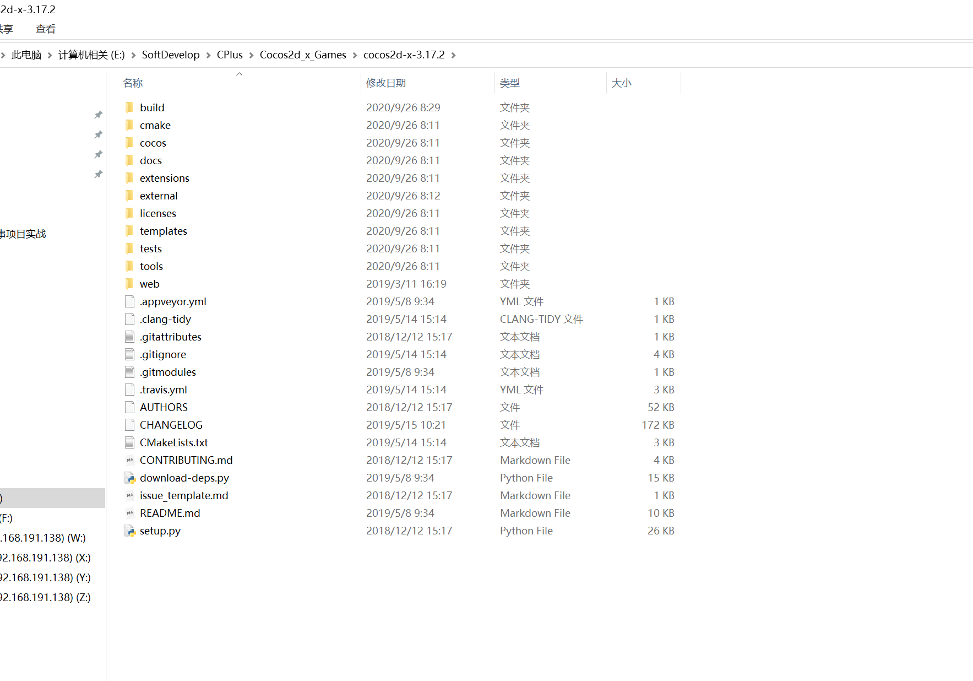Click the tests folder icon
Image resolution: width=973 pixels, height=681 pixels.
(129, 248)
